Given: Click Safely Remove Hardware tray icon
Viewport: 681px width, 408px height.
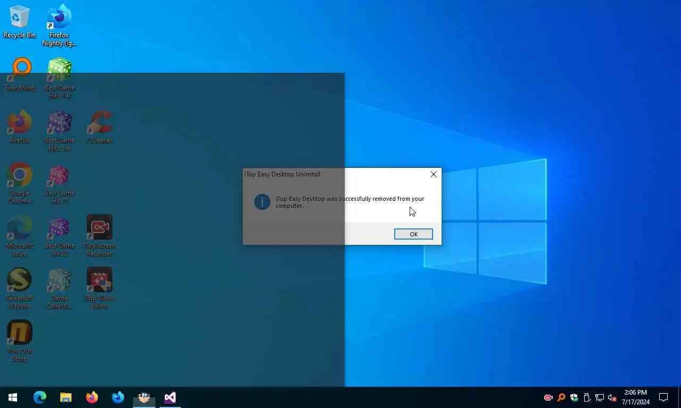Looking at the screenshot, I should 586,397.
